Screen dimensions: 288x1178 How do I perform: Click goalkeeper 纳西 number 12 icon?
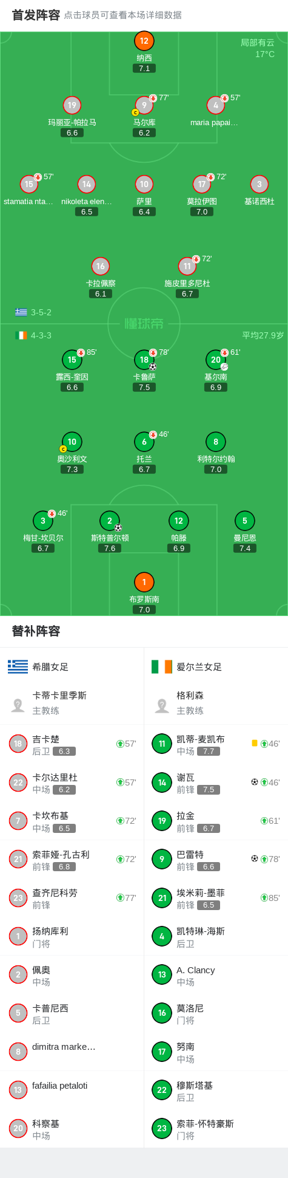pos(144,41)
